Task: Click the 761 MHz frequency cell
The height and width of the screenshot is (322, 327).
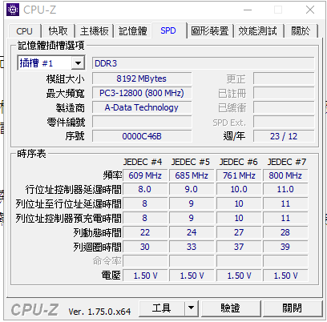Action: [x=239, y=175]
